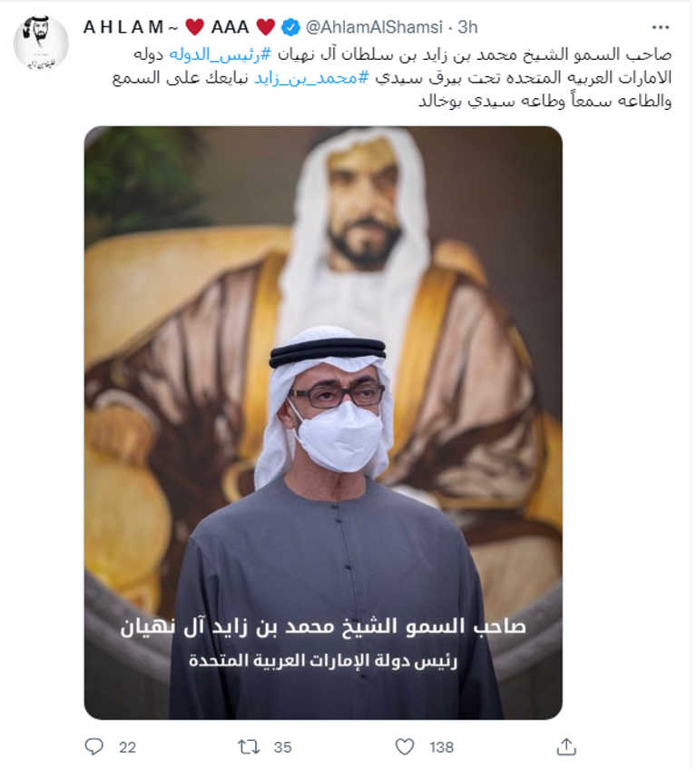Open the #رئيس_الدوله hashtag
The height and width of the screenshot is (769, 697).
coord(220,54)
